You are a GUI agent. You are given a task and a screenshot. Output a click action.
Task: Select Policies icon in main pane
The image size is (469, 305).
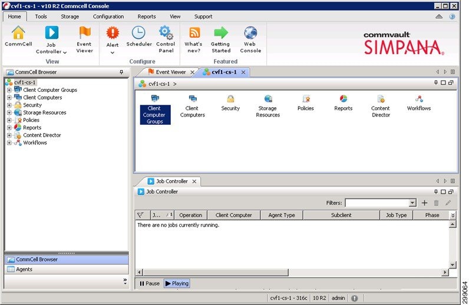pos(306,98)
